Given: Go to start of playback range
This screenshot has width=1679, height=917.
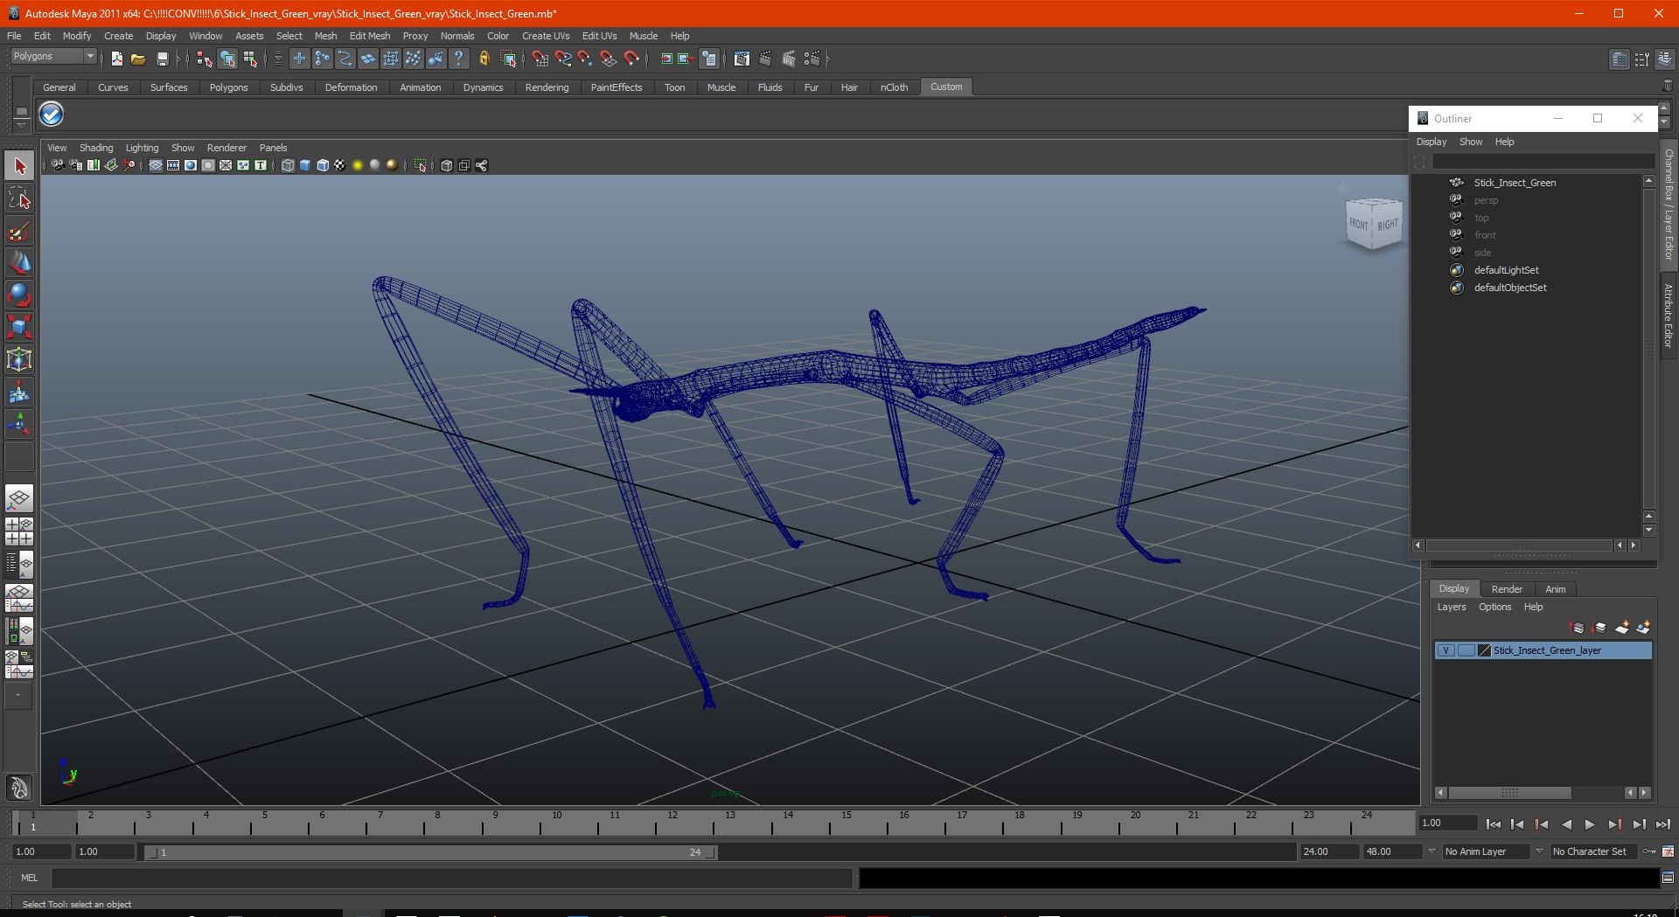Looking at the screenshot, I should click(1493, 823).
